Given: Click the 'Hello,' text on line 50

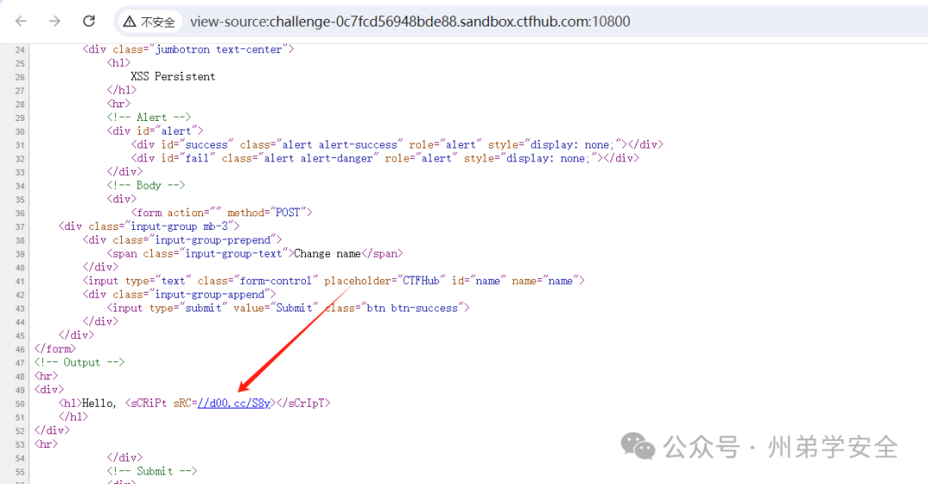Looking at the screenshot, I should pos(99,403).
